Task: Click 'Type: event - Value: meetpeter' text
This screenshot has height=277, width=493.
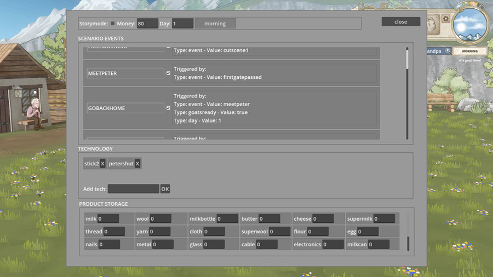Action: point(211,104)
